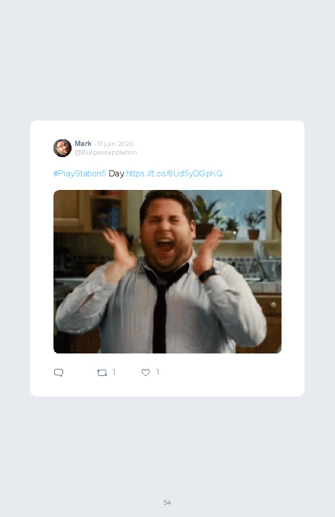This screenshot has width=335, height=517.
Task: Open the @Burgessappleton handle
Action: 106,153
